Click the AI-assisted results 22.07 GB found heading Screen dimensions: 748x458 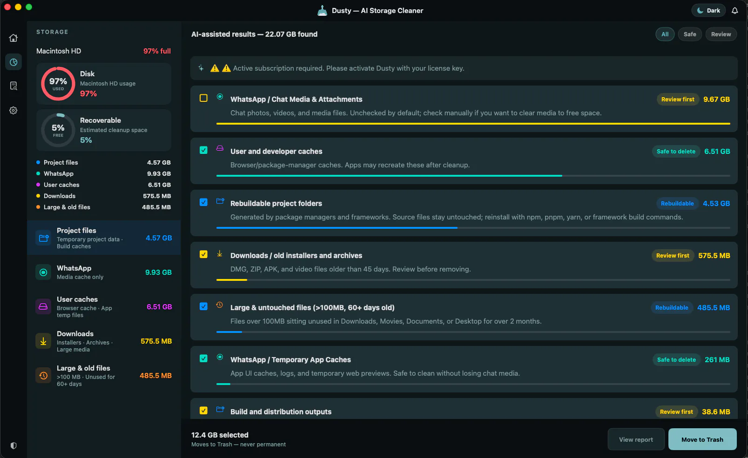click(254, 34)
